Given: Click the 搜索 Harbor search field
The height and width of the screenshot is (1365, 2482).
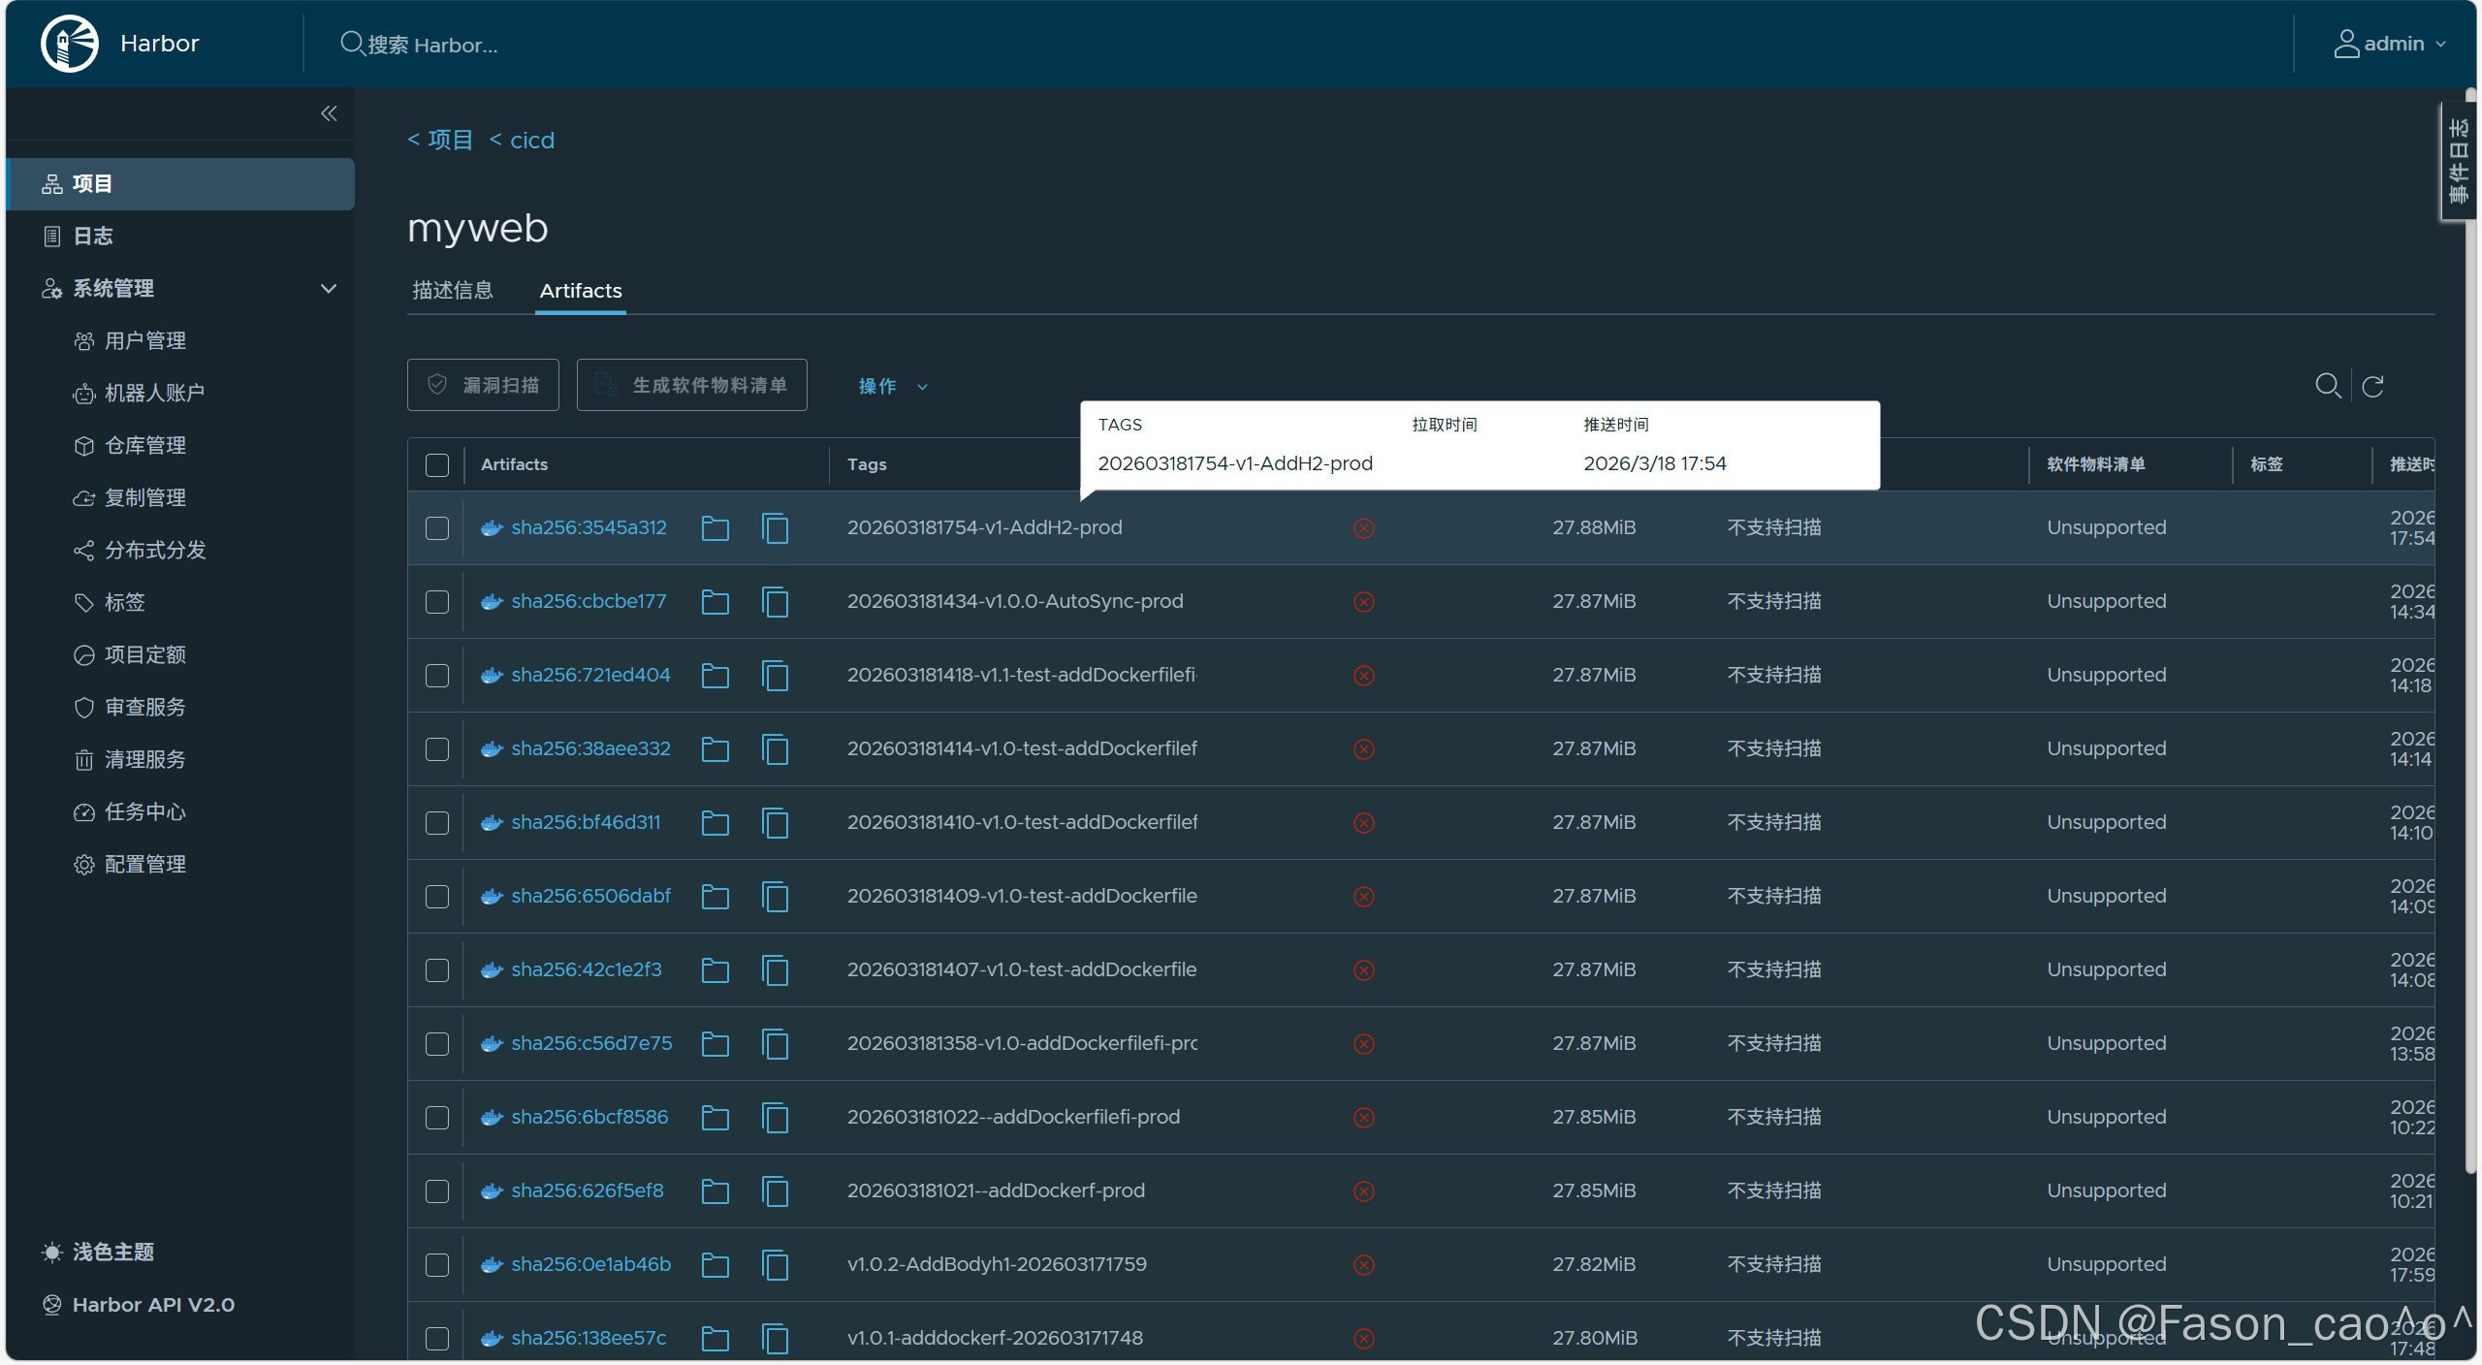Looking at the screenshot, I should tap(432, 45).
